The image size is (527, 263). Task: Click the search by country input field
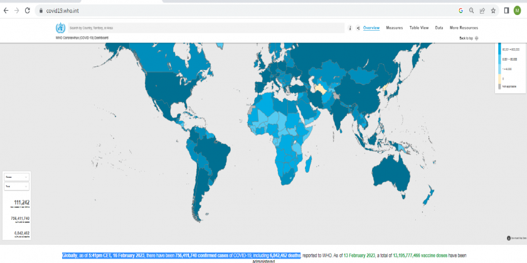coord(206,28)
